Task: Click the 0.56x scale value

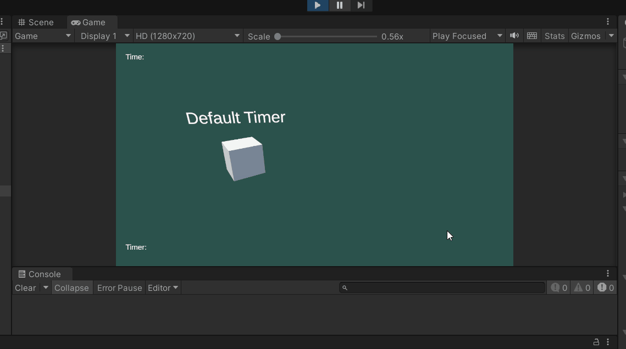Action: pos(392,37)
